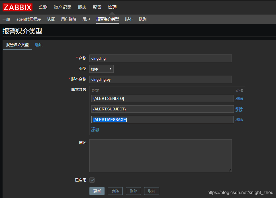This screenshot has width=276, height=198.
Task: Click the 克隆 button
Action: pyautogui.click(x=115, y=191)
